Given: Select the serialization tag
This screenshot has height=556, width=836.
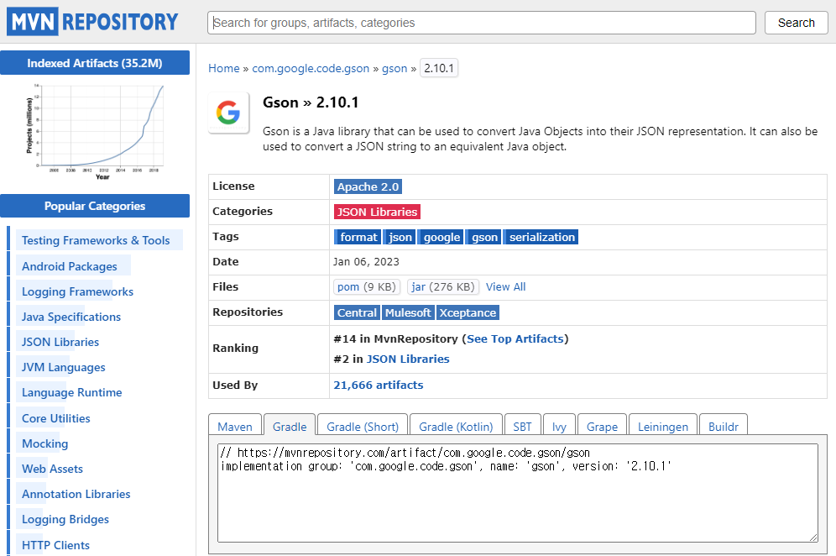Looking at the screenshot, I should point(541,237).
